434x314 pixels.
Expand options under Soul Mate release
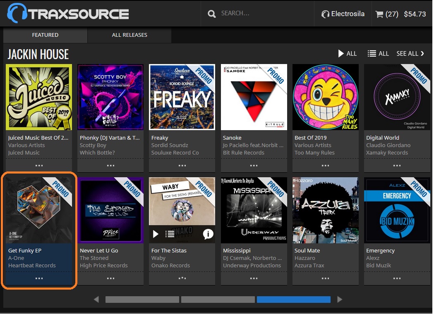(326, 278)
